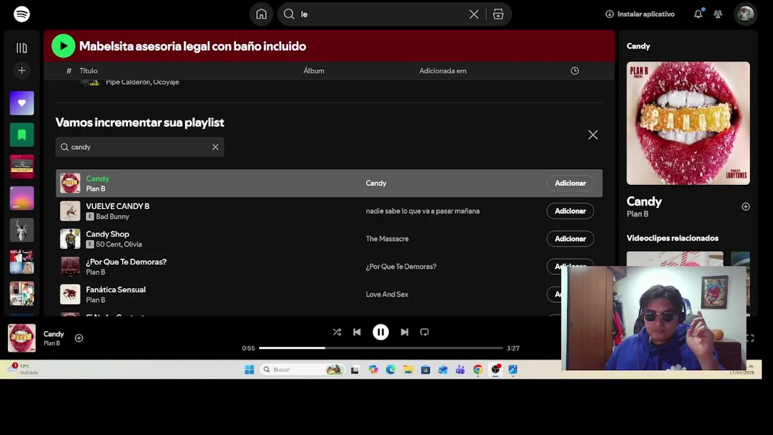Close the playlist suggestions section
773x435 pixels.
point(593,135)
